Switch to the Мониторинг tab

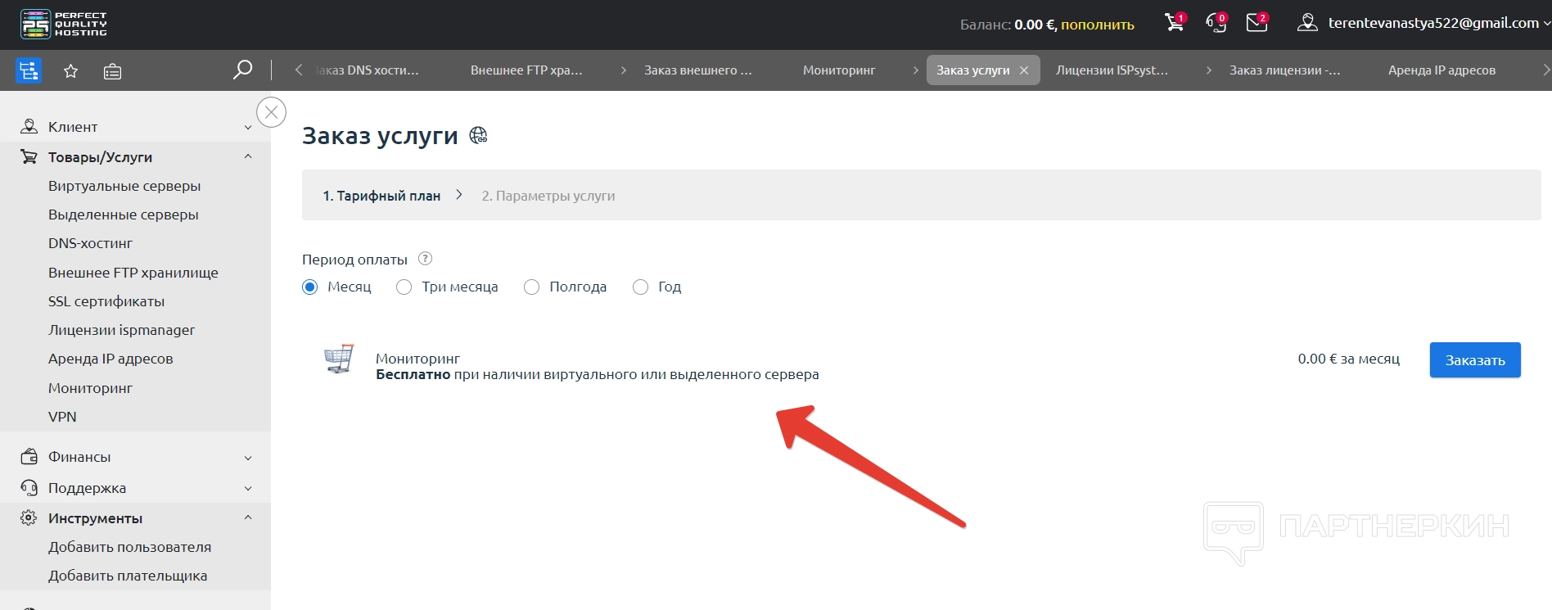pos(839,70)
